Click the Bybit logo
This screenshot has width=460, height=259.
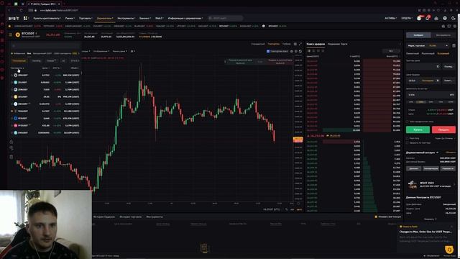tap(14, 18)
